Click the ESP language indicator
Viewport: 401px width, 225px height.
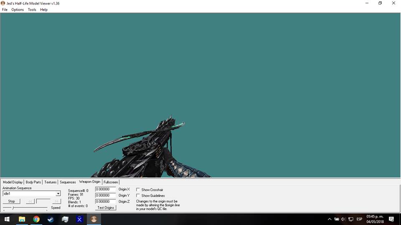[x=359, y=219]
